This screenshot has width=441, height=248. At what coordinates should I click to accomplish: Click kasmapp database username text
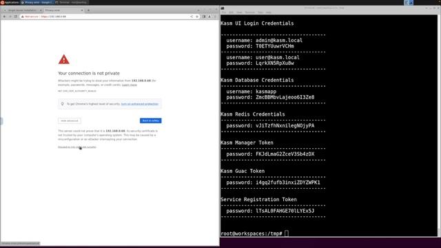266,92
